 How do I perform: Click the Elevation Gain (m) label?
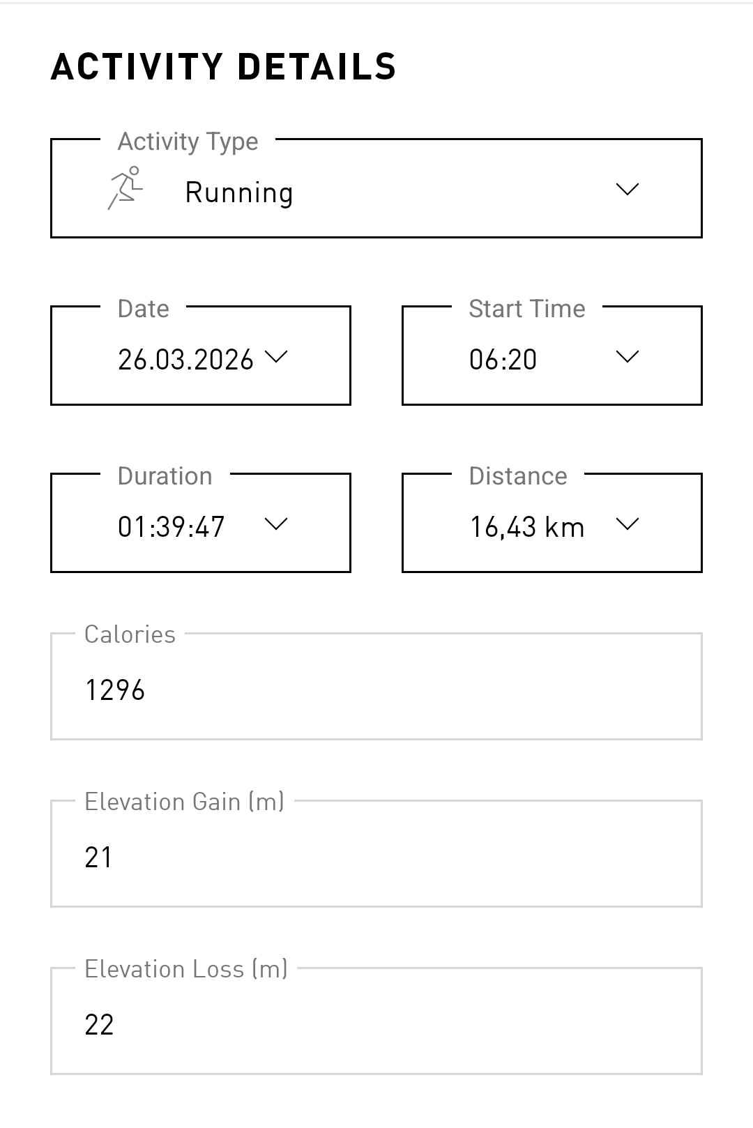click(185, 802)
